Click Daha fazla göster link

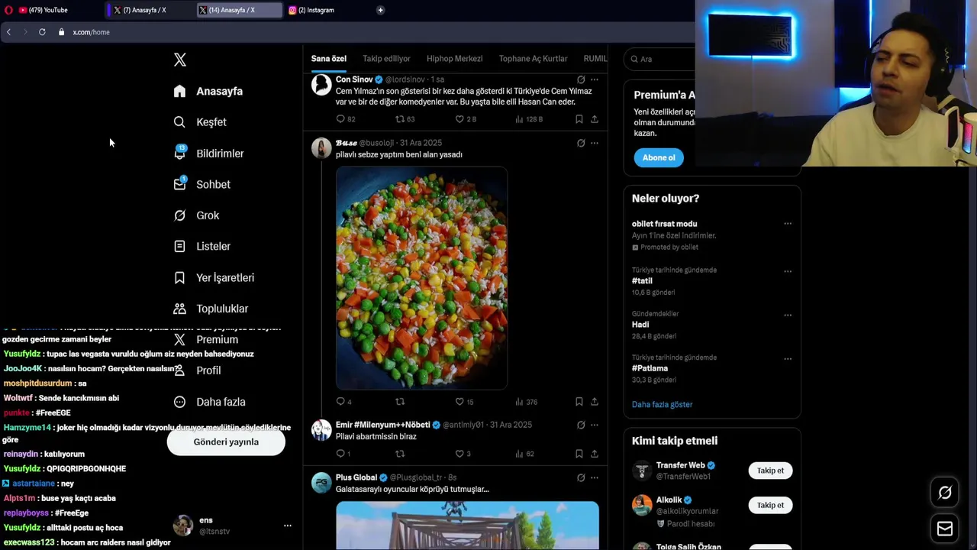coord(662,404)
